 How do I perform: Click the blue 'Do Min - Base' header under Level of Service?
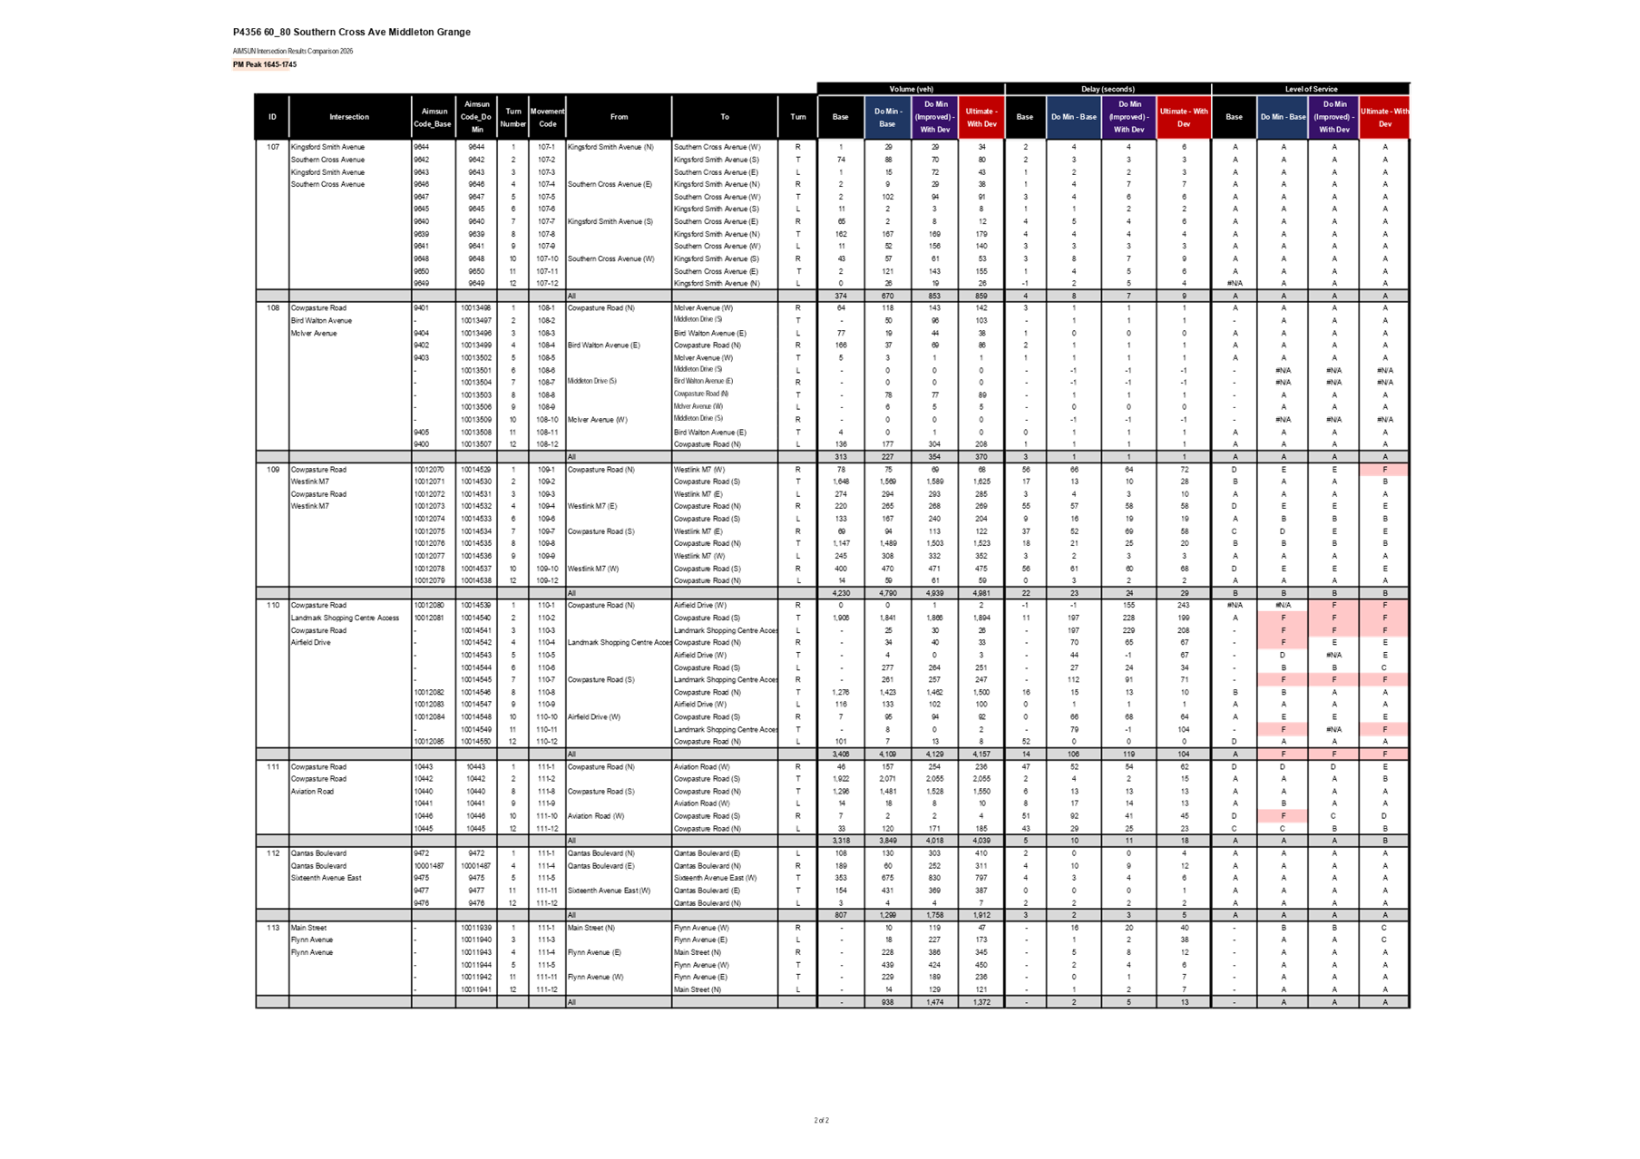point(1283,117)
